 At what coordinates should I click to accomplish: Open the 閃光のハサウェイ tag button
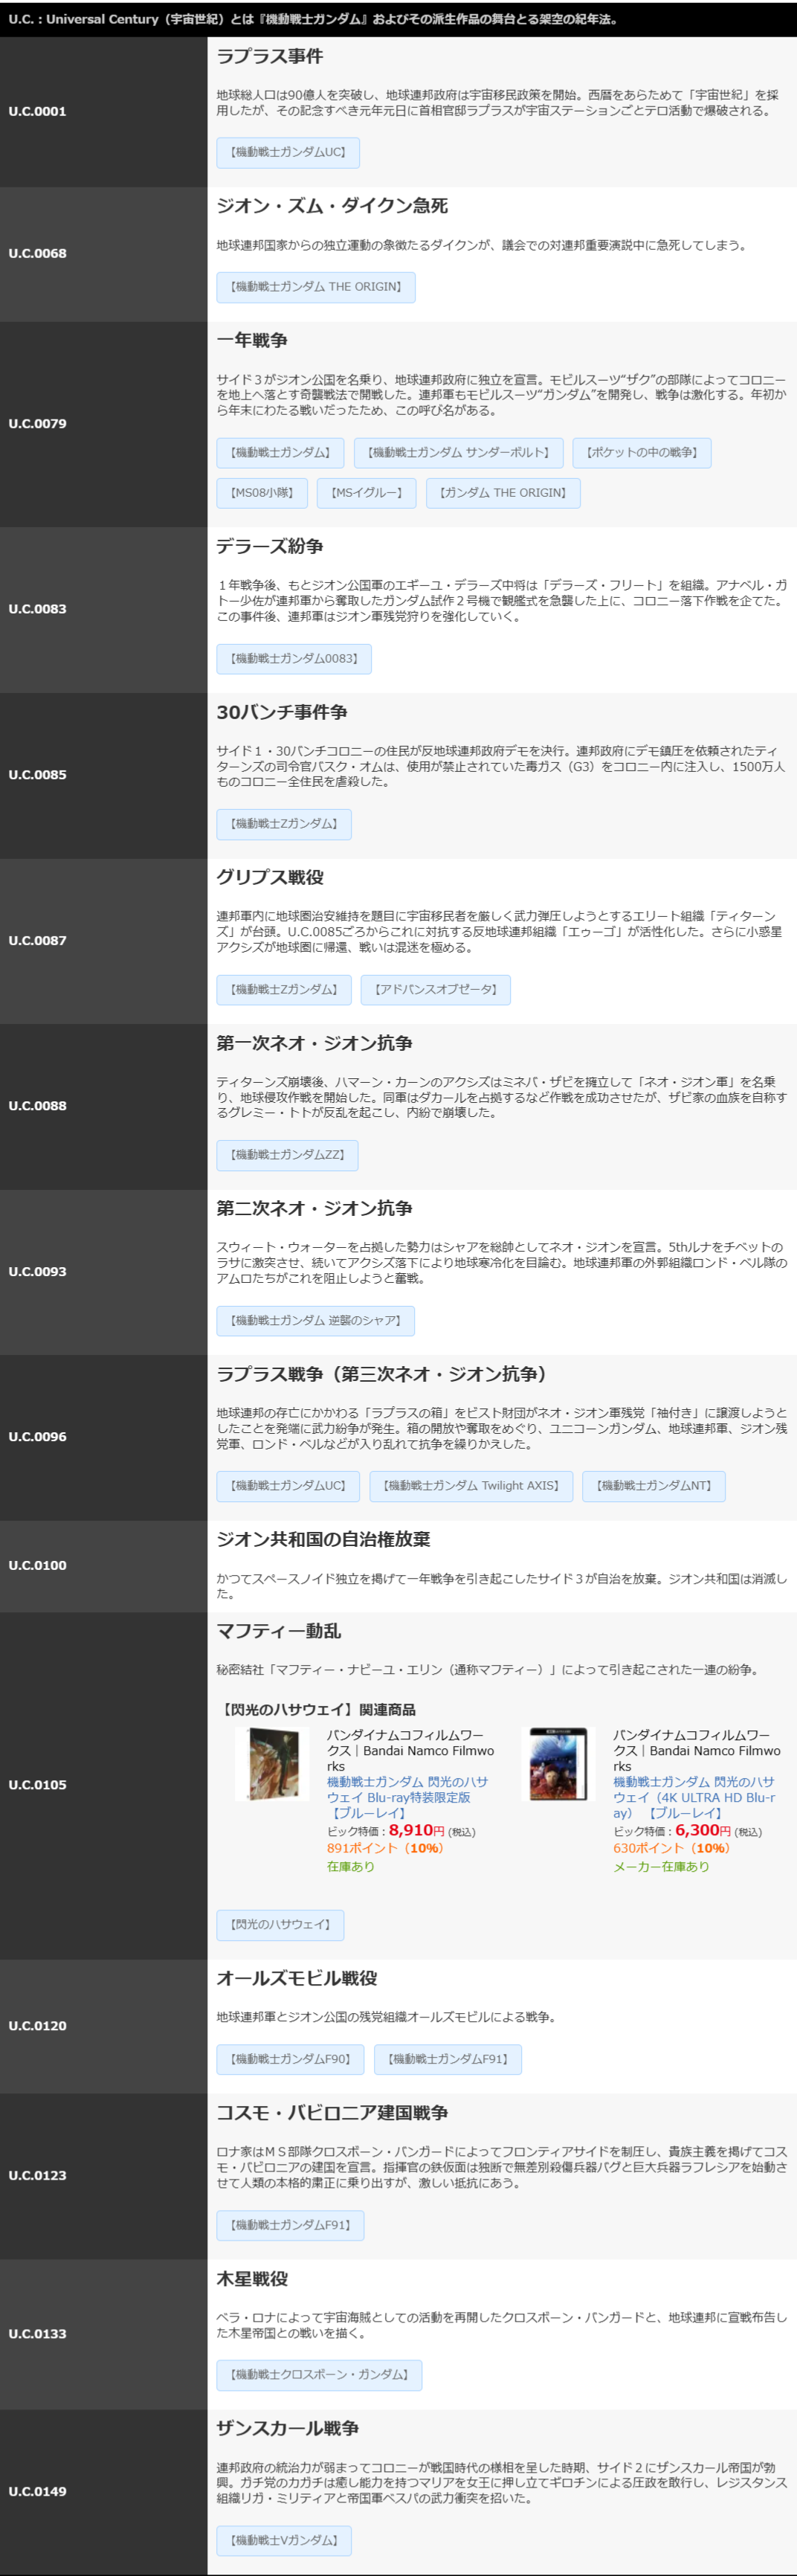coord(280,1925)
